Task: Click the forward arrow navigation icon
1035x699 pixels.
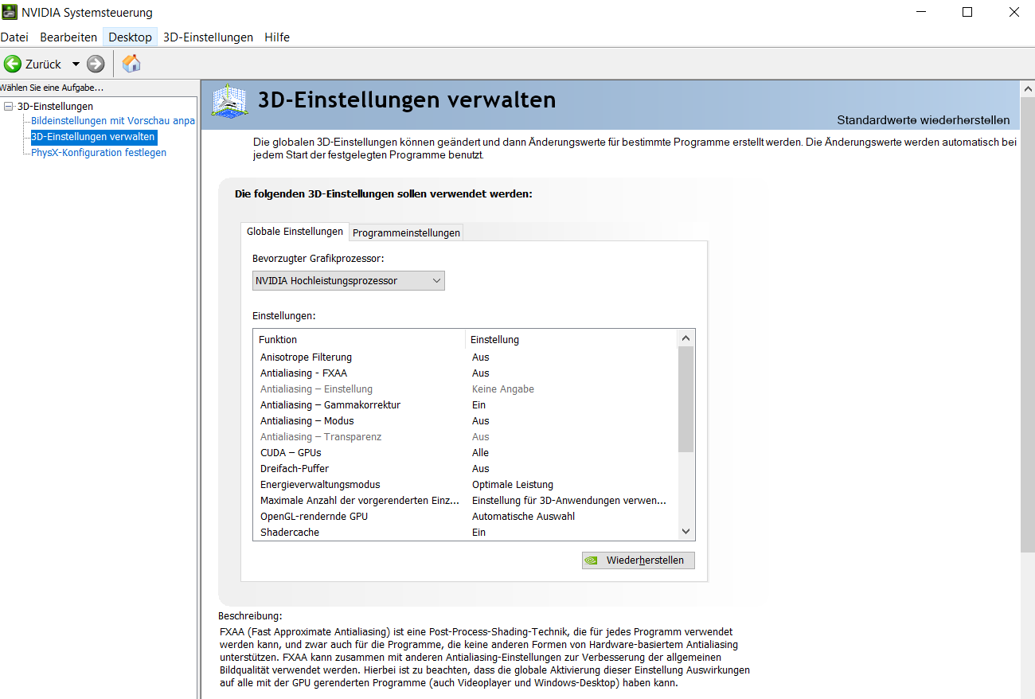Action: coord(96,64)
